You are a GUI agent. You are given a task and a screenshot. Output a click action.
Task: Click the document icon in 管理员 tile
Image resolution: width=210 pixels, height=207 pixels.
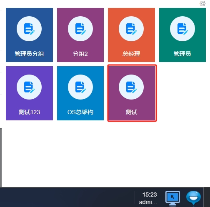tap(182, 29)
